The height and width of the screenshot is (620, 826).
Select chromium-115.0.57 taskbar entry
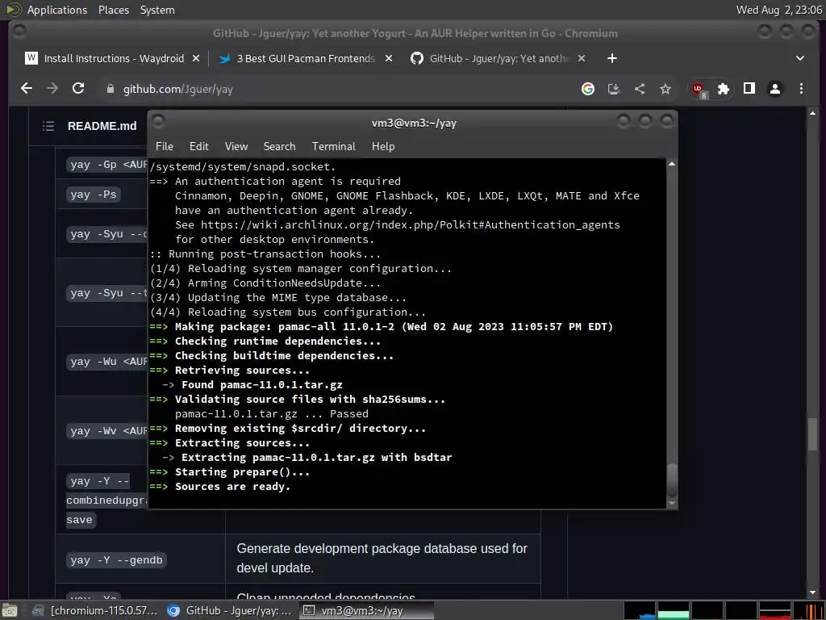pyautogui.click(x=95, y=610)
